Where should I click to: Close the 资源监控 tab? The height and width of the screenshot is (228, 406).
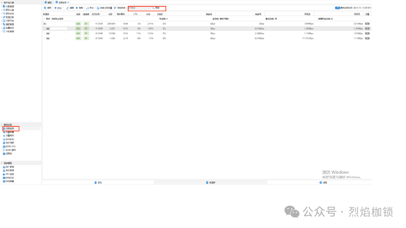tap(68, 2)
